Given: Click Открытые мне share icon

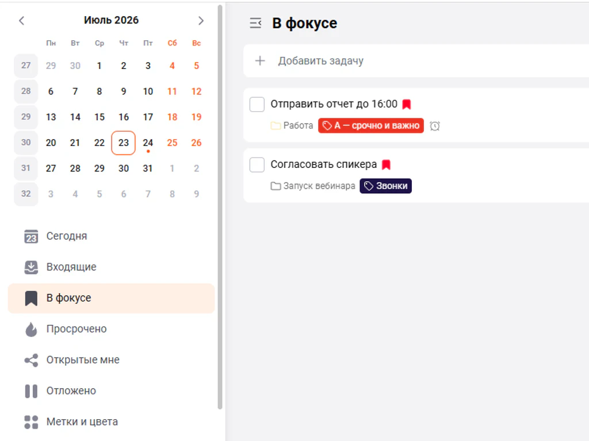Looking at the screenshot, I should click(x=31, y=361).
